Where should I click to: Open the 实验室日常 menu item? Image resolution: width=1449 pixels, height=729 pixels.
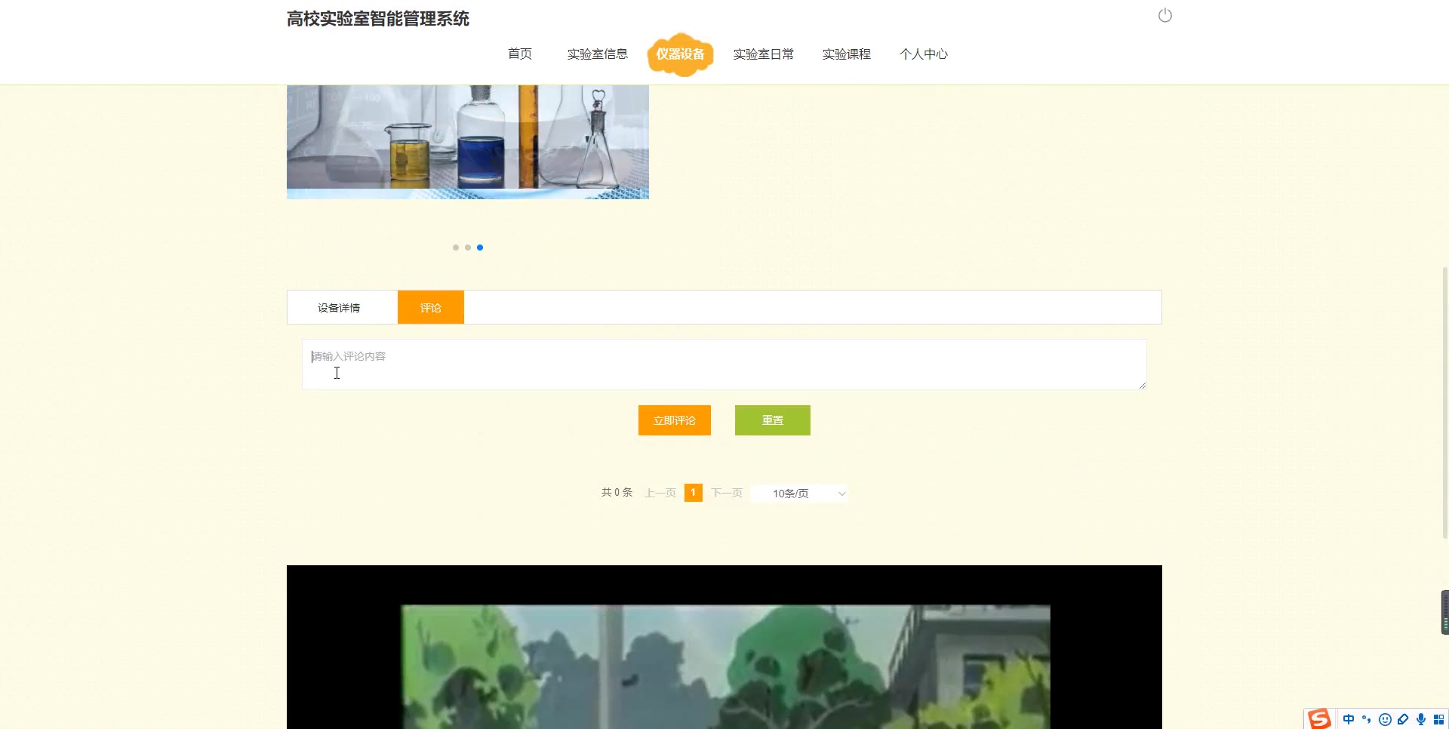tap(764, 54)
